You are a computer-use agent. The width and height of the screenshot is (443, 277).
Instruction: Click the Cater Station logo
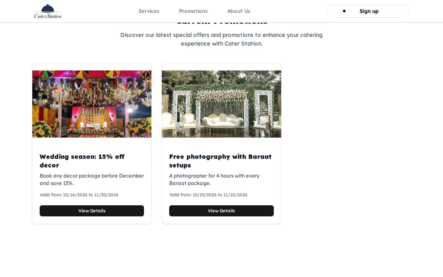coord(48,11)
